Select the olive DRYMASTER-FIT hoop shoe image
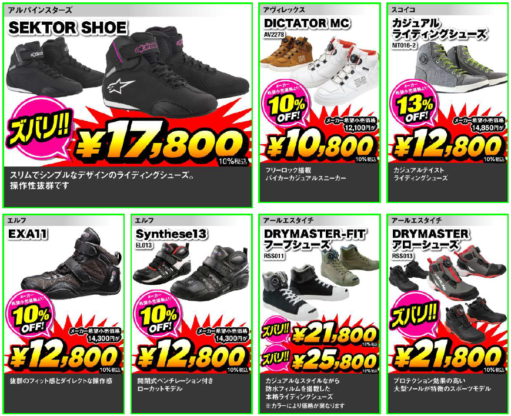The width and height of the screenshot is (511, 416). (349, 266)
